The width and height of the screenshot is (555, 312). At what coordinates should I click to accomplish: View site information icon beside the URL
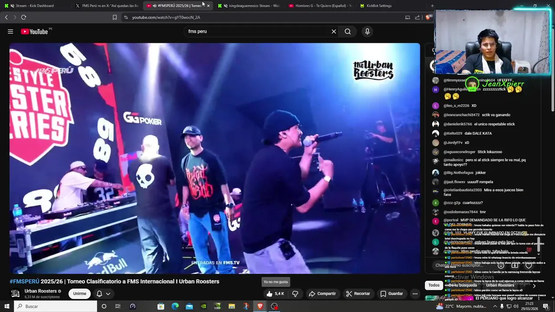tap(126, 17)
